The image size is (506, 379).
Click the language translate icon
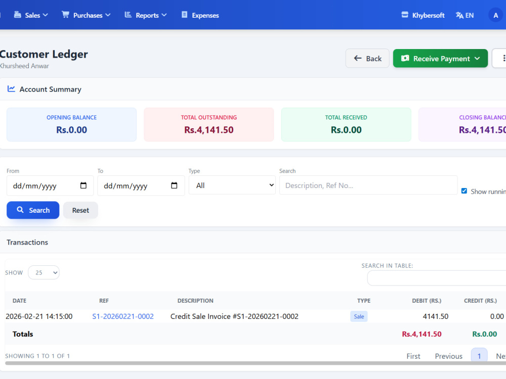[459, 15]
